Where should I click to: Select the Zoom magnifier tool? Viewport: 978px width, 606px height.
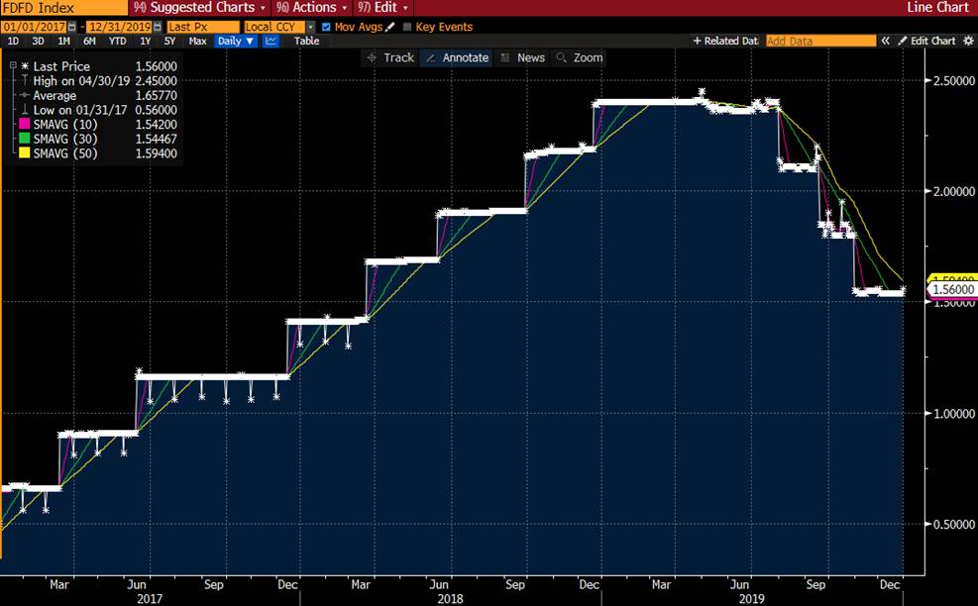[x=580, y=57]
